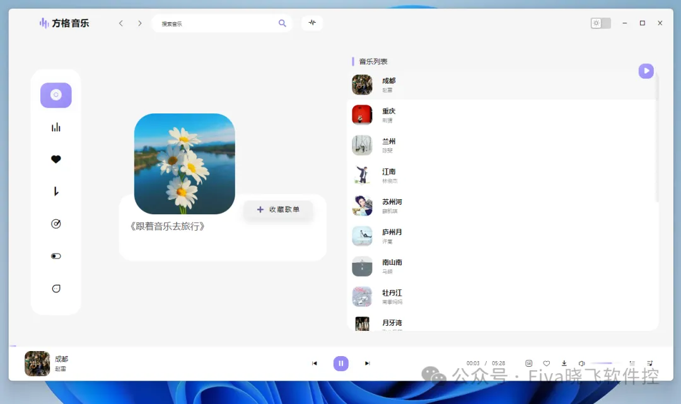Open the switch-shaped settings icon in sidebar

[56, 256]
